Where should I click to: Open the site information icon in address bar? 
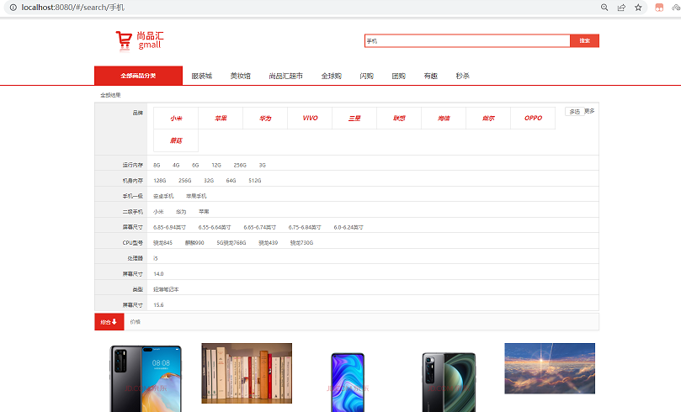tap(13, 8)
